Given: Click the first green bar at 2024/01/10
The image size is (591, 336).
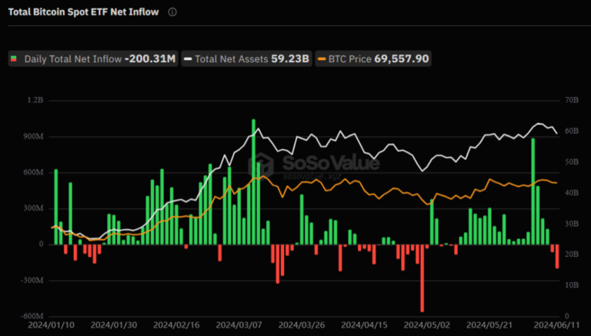Looking at the screenshot, I should [56, 207].
